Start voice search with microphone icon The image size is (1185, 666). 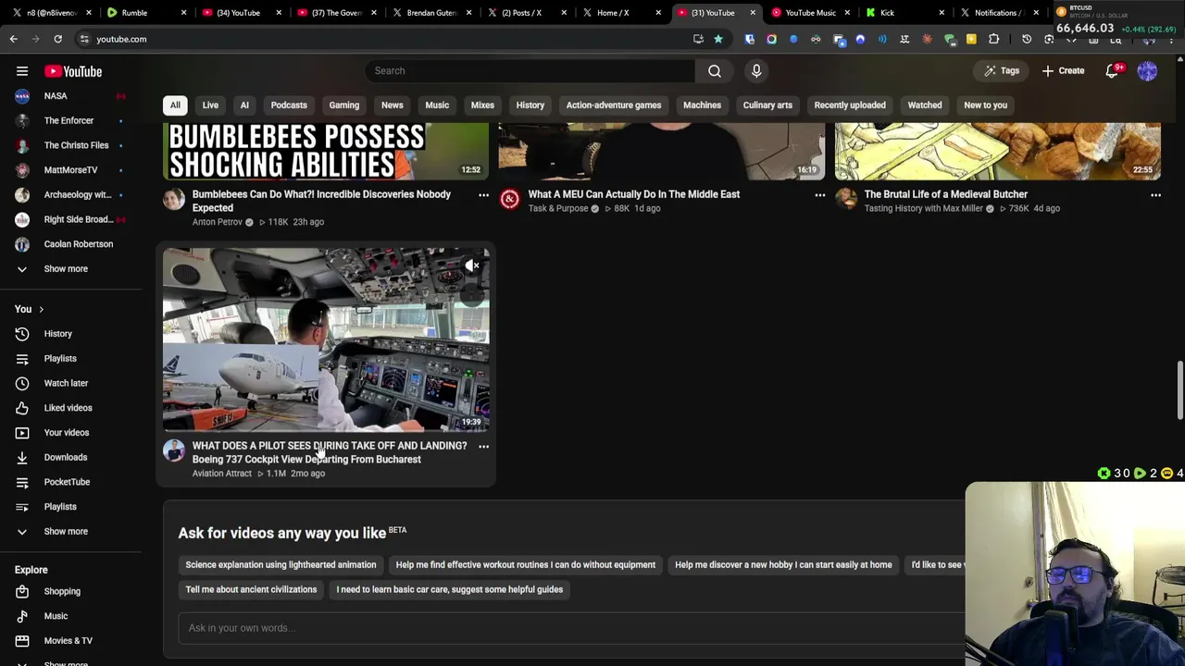(756, 71)
